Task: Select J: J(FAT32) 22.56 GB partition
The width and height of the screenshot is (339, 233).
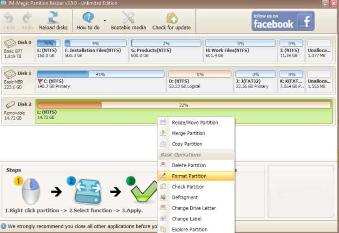Action: [x=255, y=81]
